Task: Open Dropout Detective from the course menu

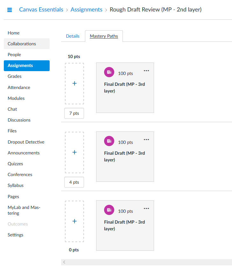Action: point(26,142)
